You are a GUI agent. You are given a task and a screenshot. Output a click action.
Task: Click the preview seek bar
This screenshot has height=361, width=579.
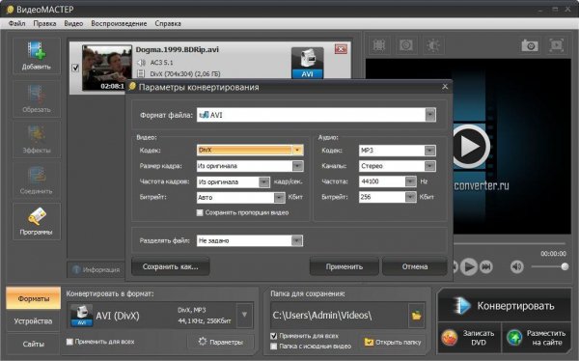click(510, 243)
